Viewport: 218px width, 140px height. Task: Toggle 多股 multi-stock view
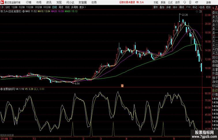[x=168, y=7]
